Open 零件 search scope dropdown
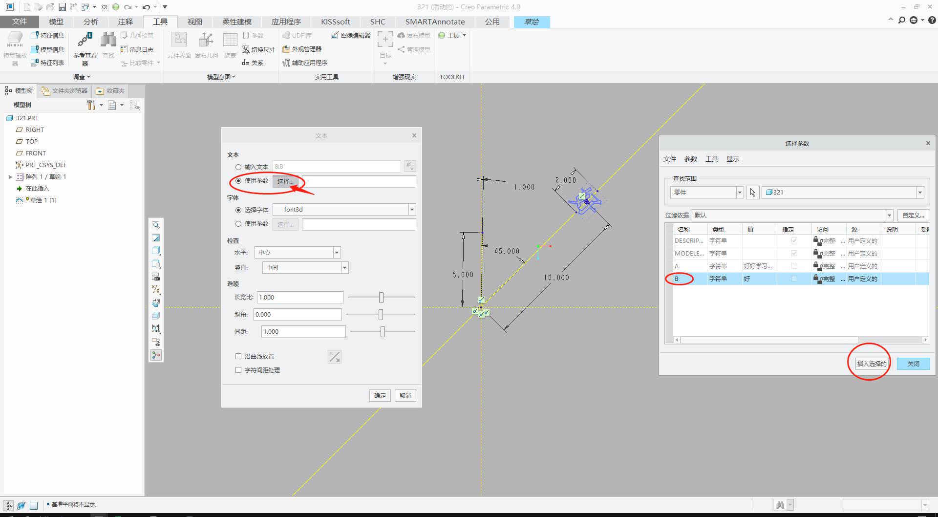 740,193
